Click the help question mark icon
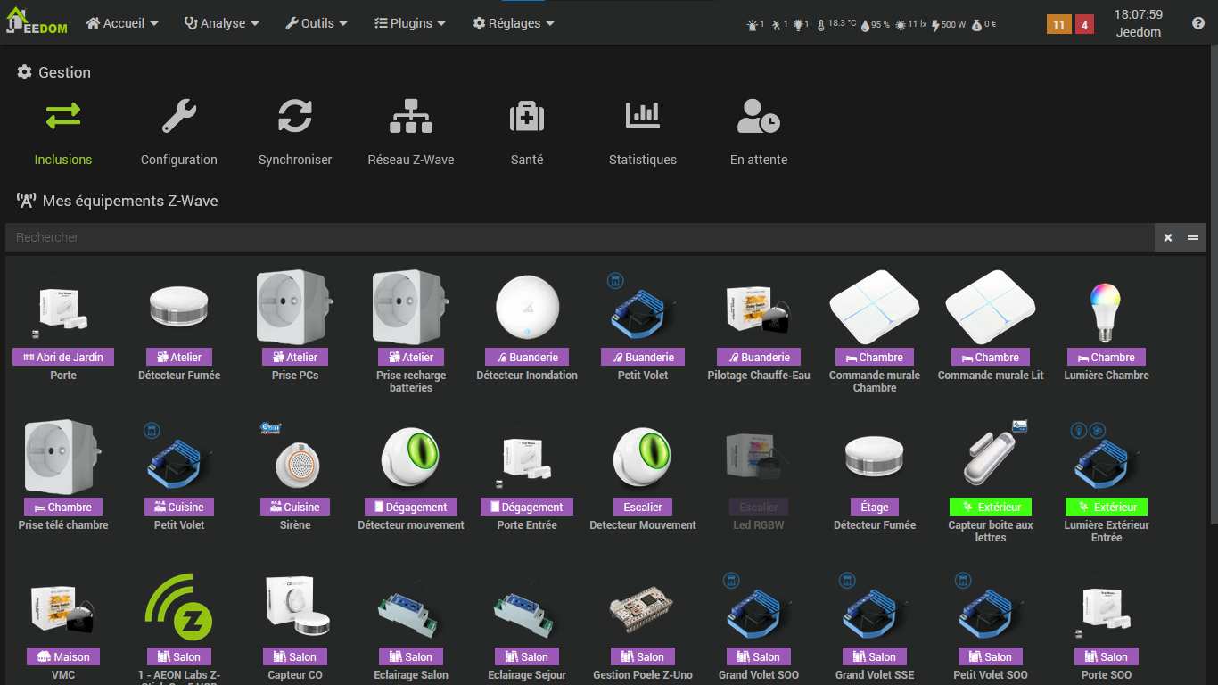This screenshot has width=1218, height=685. pyautogui.click(x=1198, y=23)
